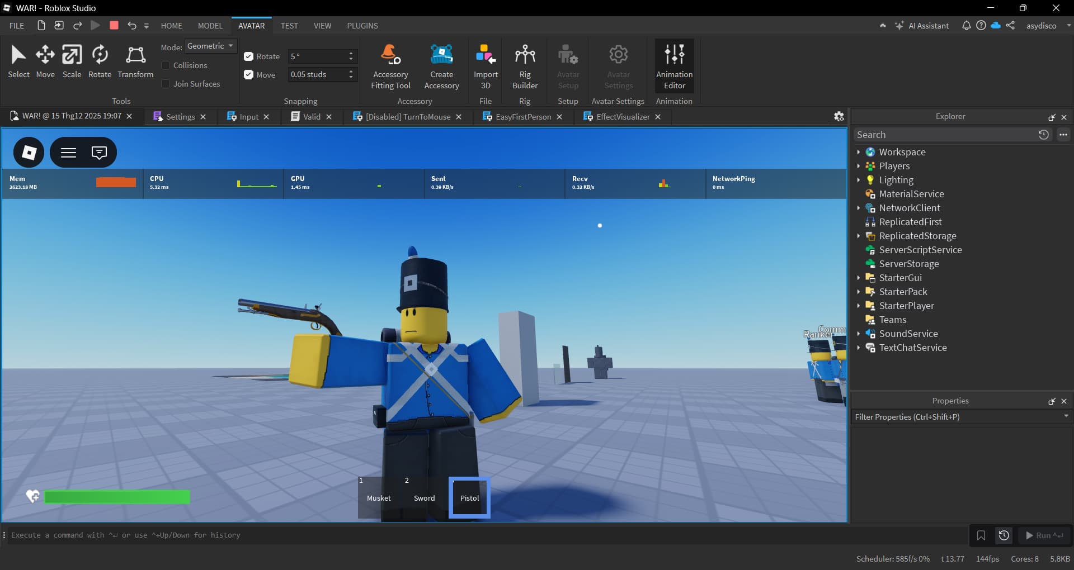
Task: Select the Move tool
Action: click(45, 61)
